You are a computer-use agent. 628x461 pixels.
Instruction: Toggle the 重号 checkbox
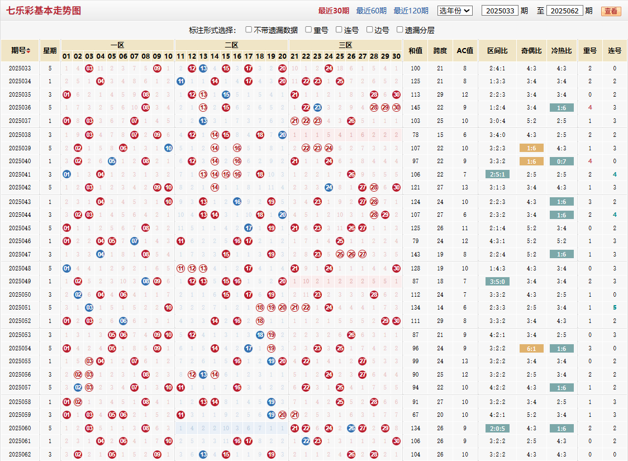click(308, 30)
